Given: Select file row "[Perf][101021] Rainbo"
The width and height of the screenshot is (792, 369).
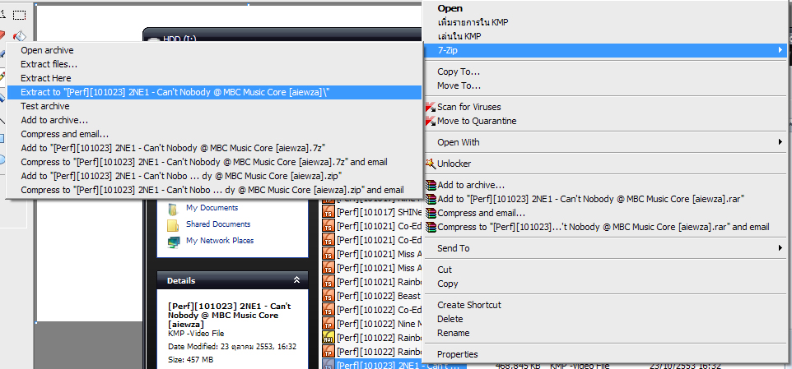Looking at the screenshot, I should [x=371, y=282].
